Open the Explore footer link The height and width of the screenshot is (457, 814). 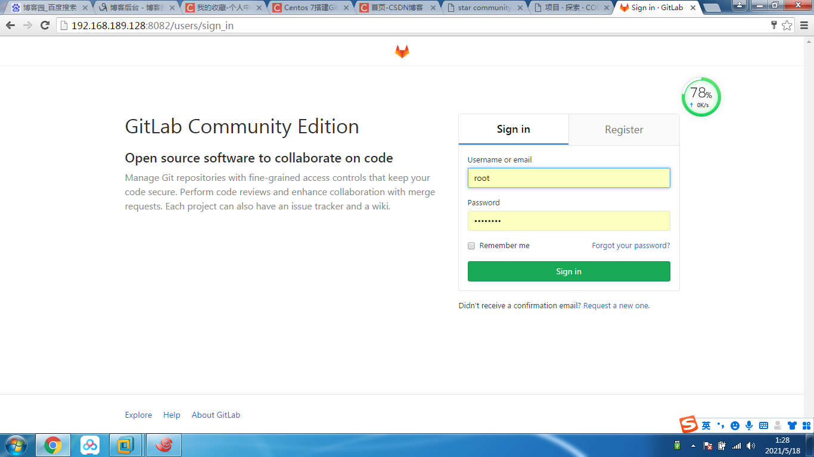point(138,415)
